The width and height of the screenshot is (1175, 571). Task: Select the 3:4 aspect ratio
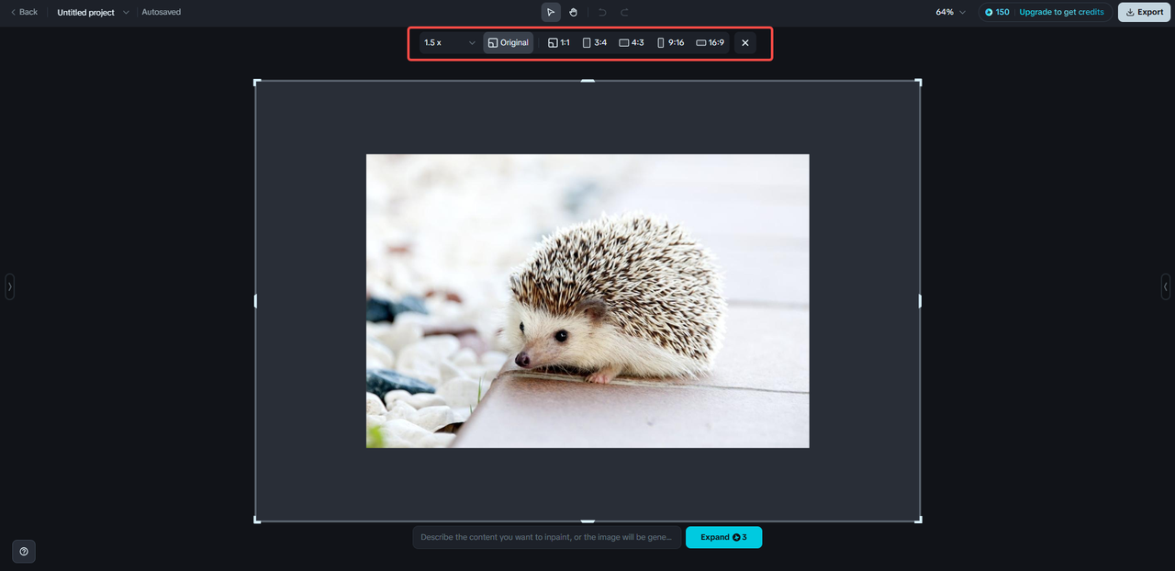coord(595,42)
